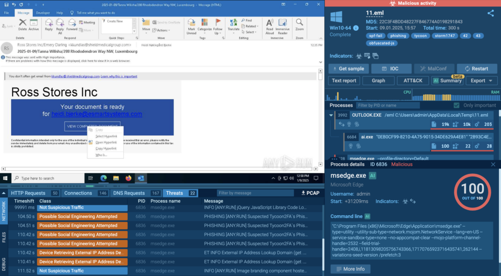Image resolution: width=501 pixels, height=276 pixels.
Task: Open Firefox from the taskbar
Action: pos(129,178)
